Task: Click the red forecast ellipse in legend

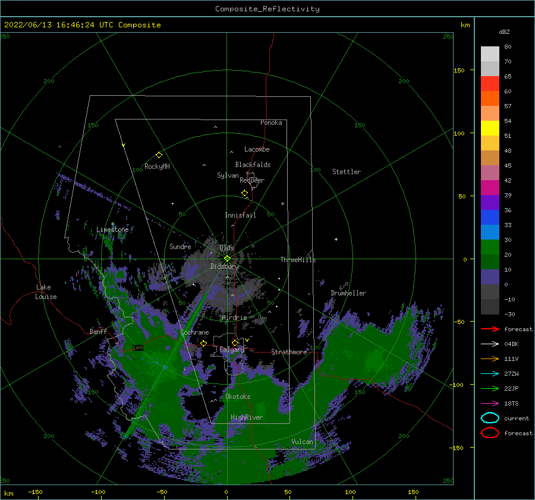Action: pyautogui.click(x=490, y=433)
